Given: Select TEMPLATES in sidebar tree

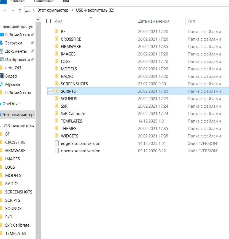Looking at the screenshot, I should click(16, 233).
